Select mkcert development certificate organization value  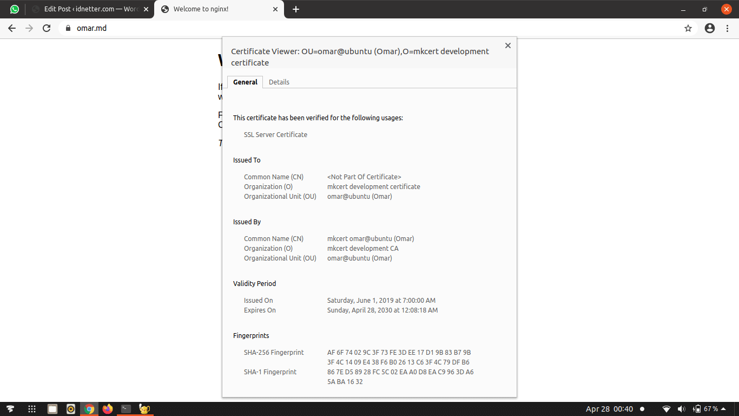tap(374, 186)
